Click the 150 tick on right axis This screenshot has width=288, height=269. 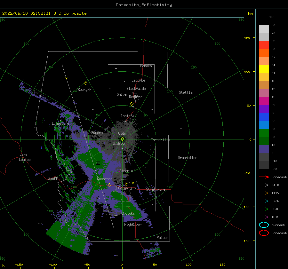[x=247, y=38]
